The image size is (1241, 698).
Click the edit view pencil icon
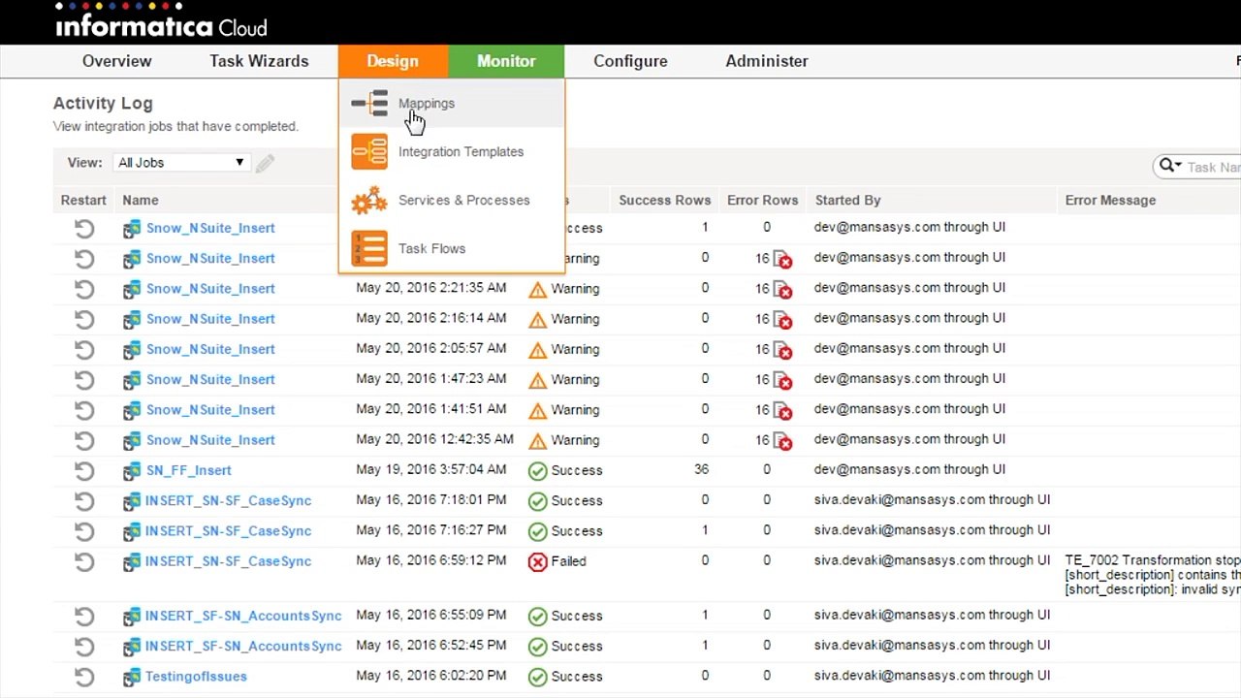pyautogui.click(x=265, y=163)
